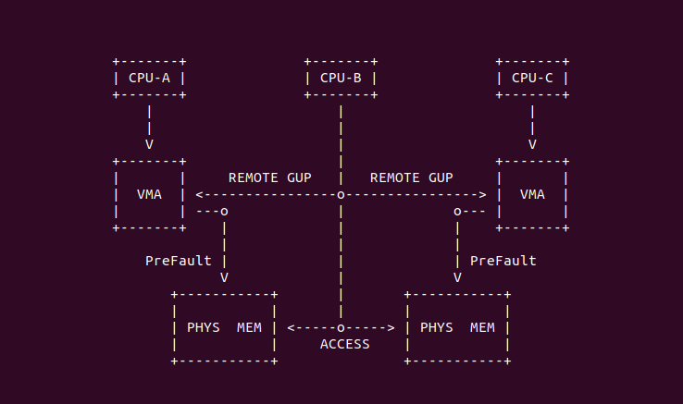This screenshot has height=404, width=683.
Task: Click the left PreFault label
Action: (179, 261)
